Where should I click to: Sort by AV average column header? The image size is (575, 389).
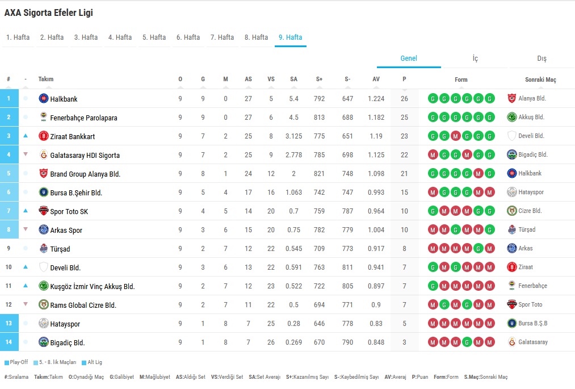tap(376, 80)
